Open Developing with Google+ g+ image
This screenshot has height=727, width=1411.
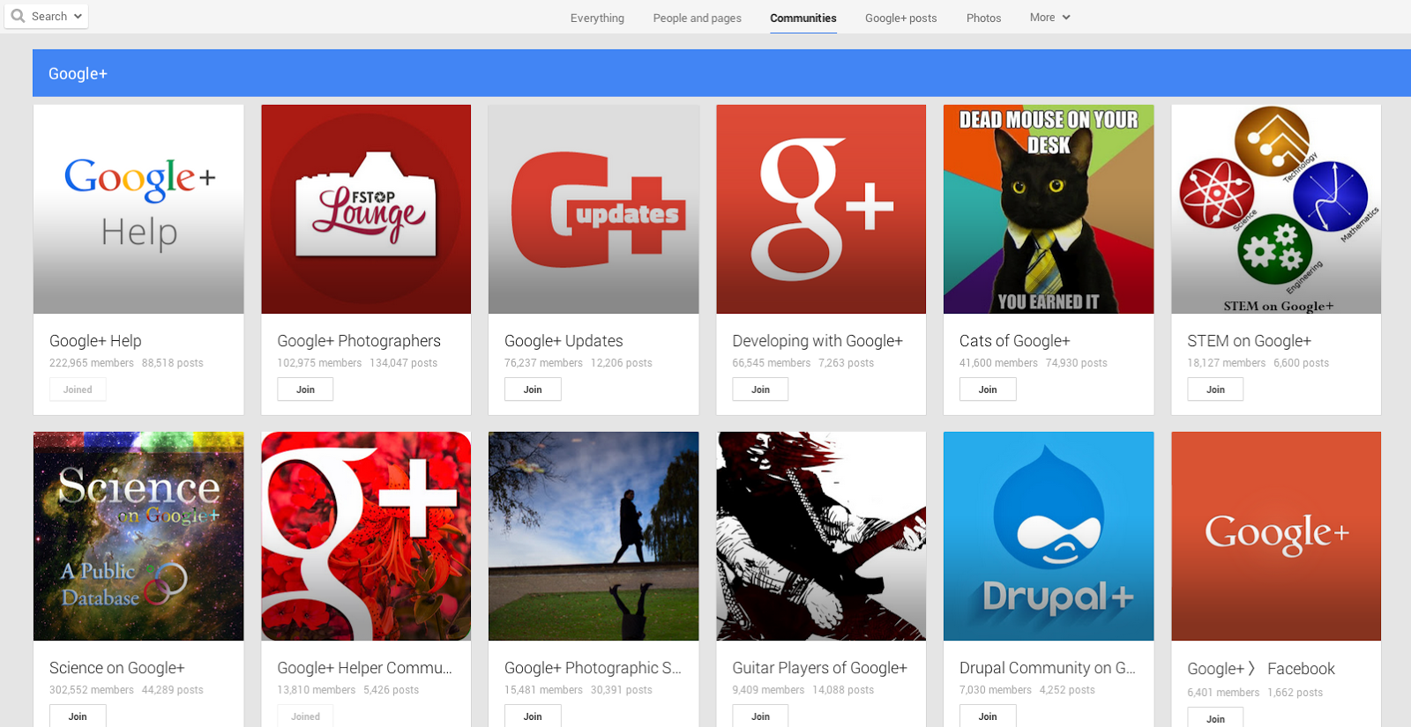(x=821, y=209)
